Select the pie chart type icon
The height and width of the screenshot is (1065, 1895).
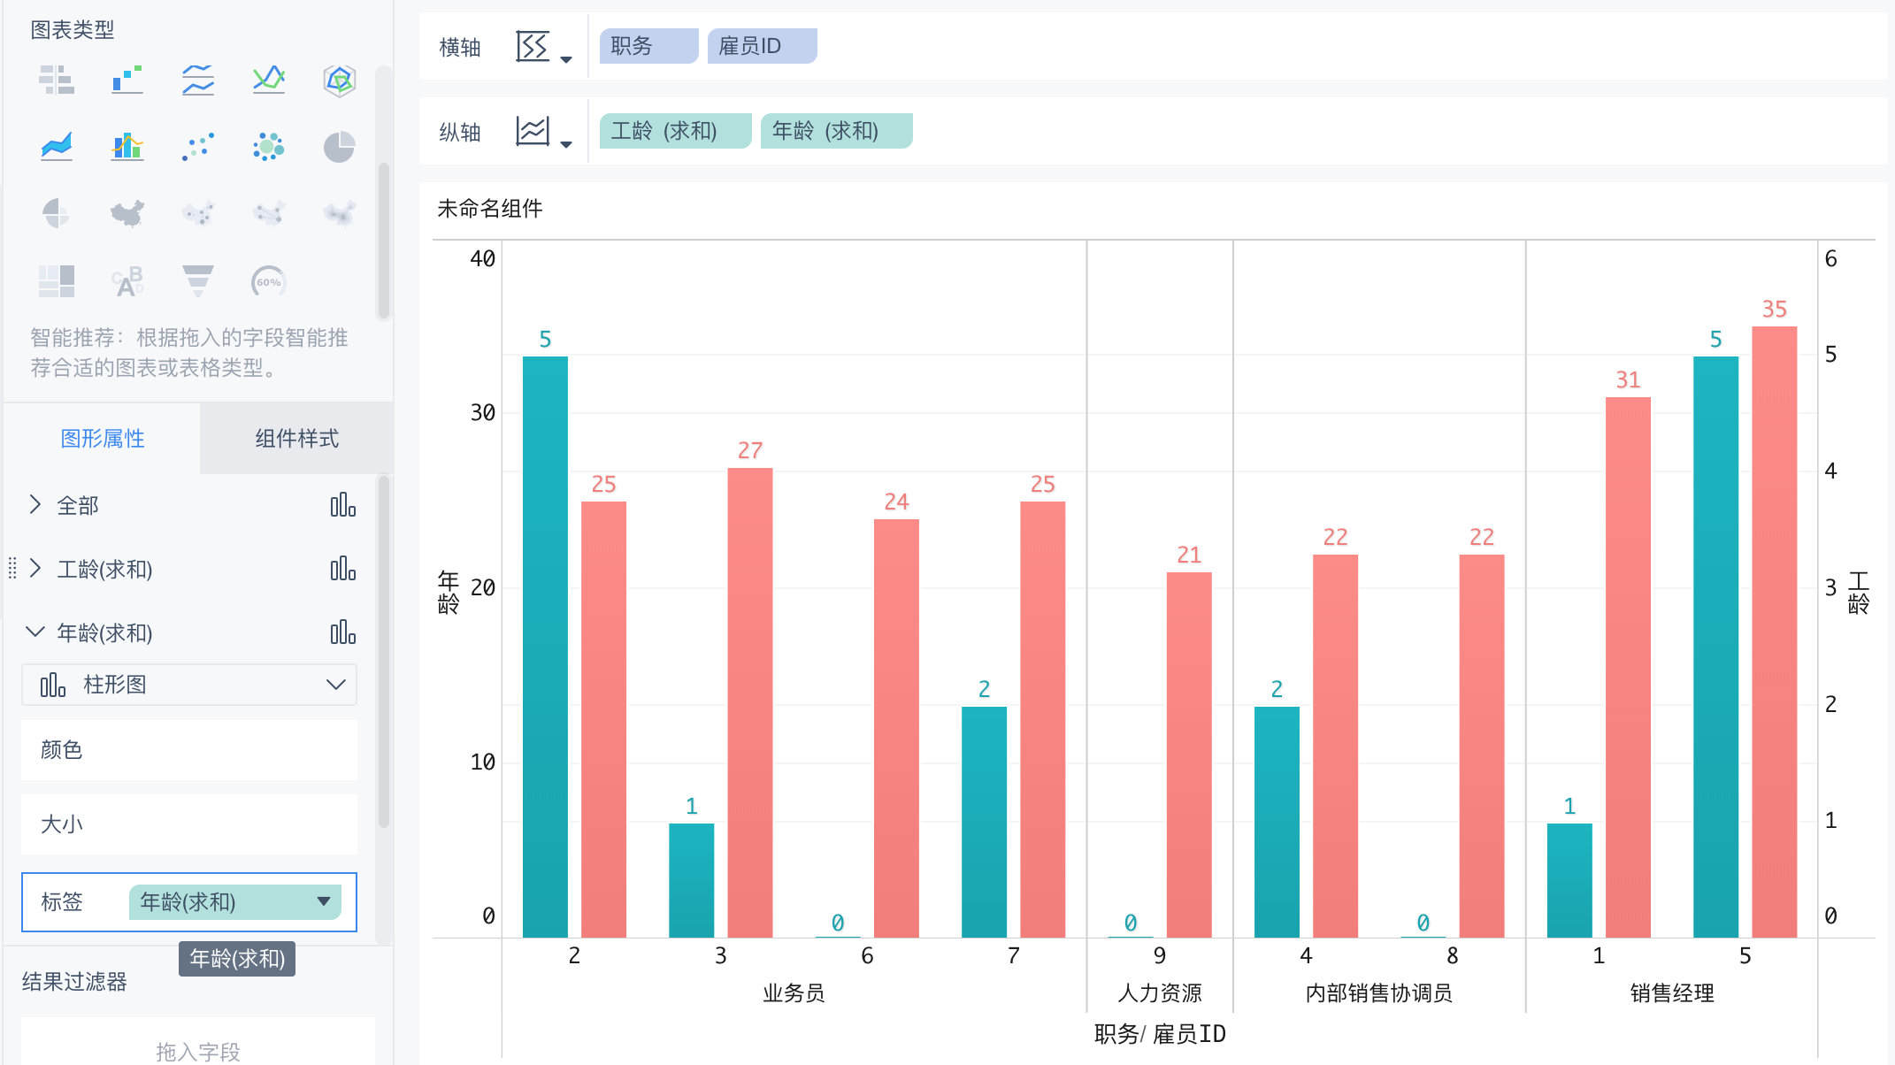pyautogui.click(x=339, y=146)
